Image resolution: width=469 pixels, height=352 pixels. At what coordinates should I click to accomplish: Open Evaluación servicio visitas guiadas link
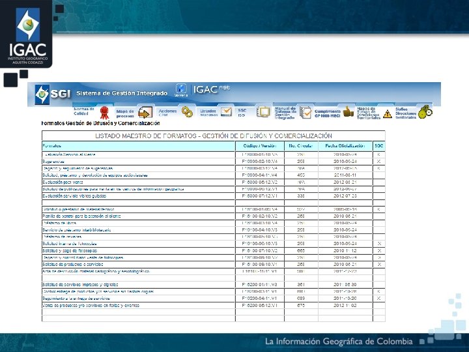74,196
